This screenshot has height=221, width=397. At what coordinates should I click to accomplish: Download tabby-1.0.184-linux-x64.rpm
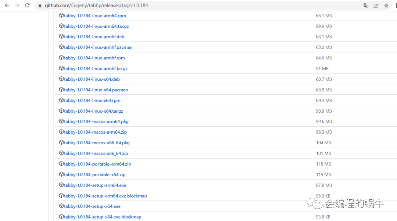pos(92,100)
